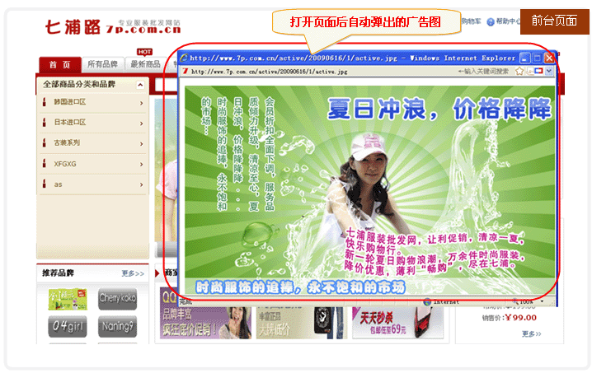
Task: Expand the arrow beside 韩国进口区
Action: tap(142, 103)
